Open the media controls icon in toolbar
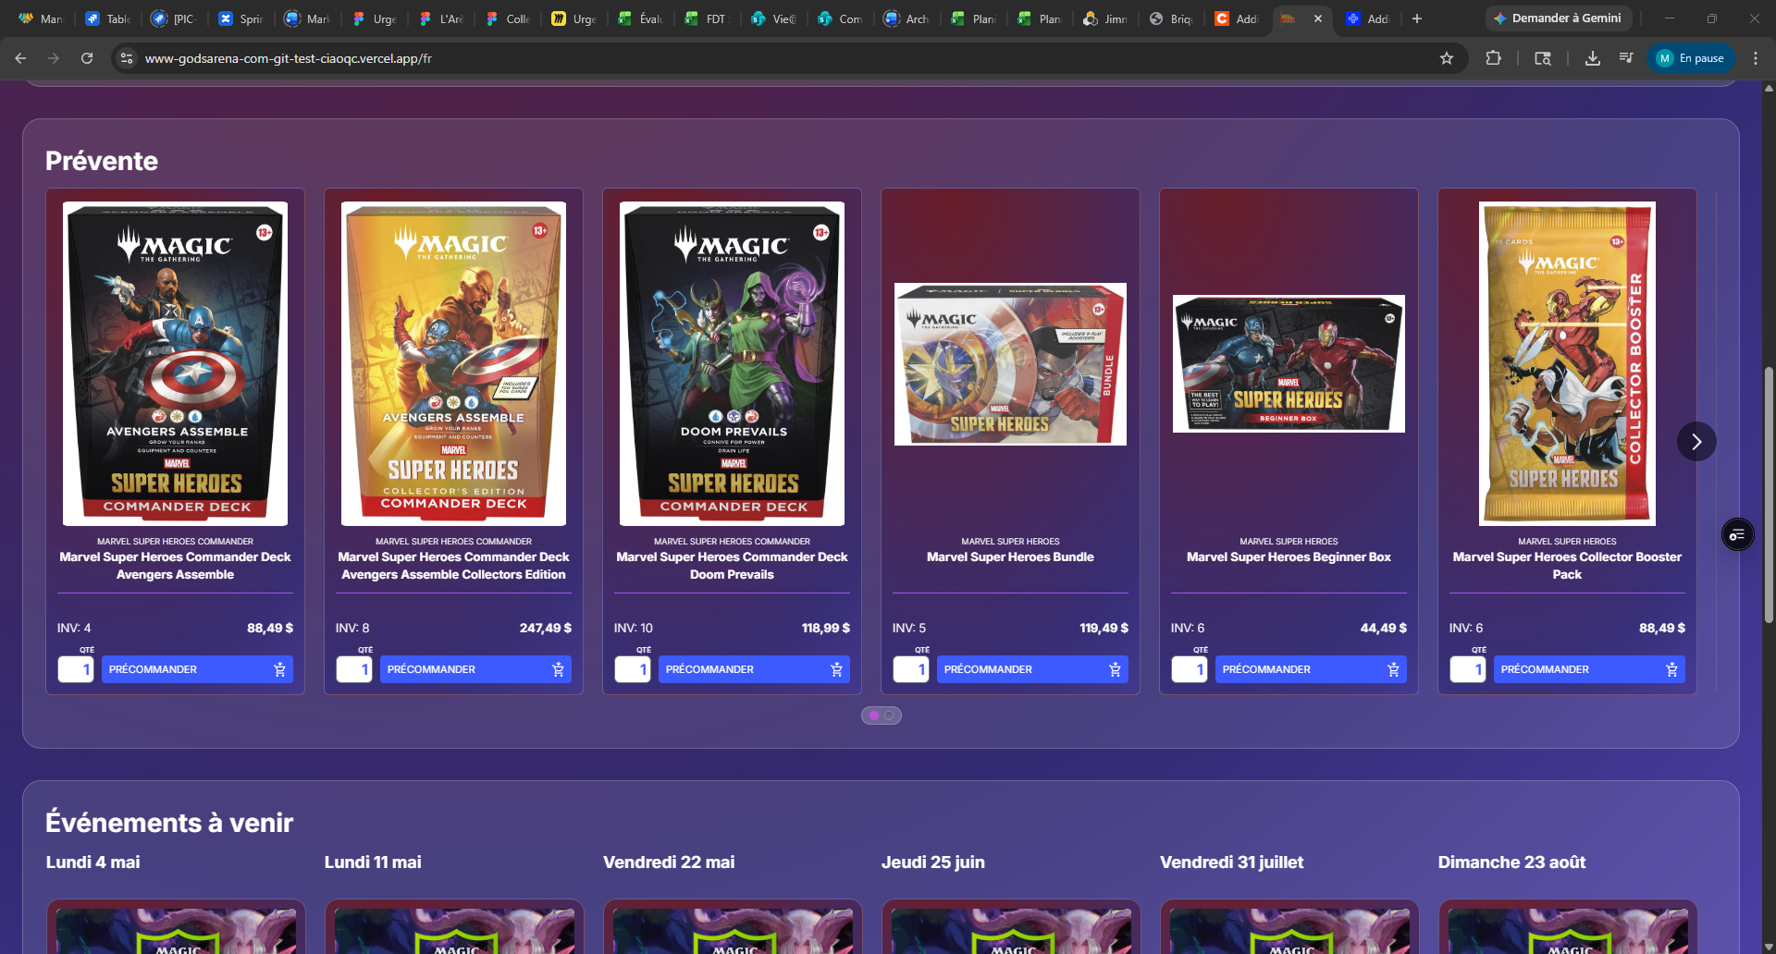 click(x=1625, y=58)
